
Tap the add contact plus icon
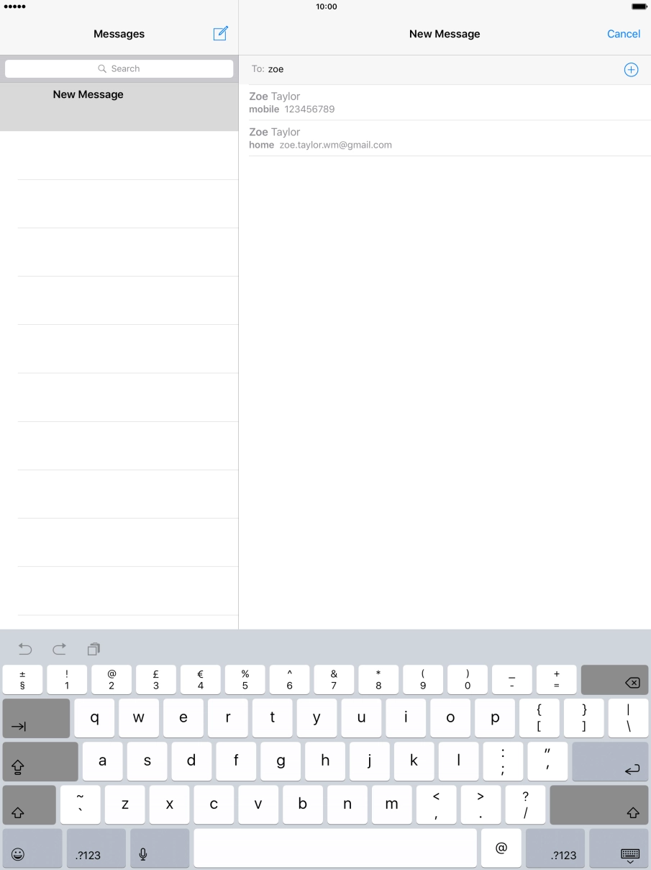(630, 70)
